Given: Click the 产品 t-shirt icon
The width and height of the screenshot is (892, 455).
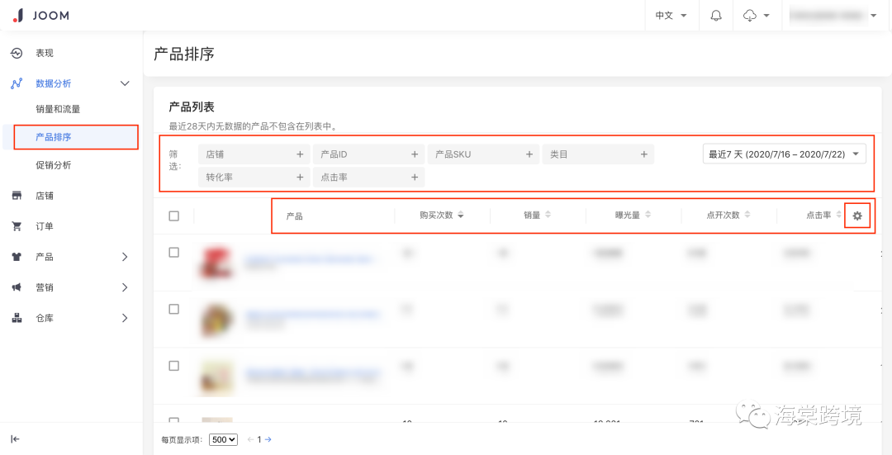Looking at the screenshot, I should click(17, 257).
